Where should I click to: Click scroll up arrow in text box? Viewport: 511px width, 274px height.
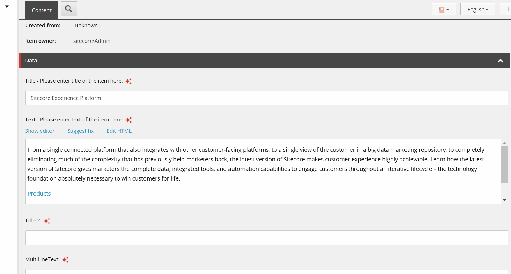(504, 143)
